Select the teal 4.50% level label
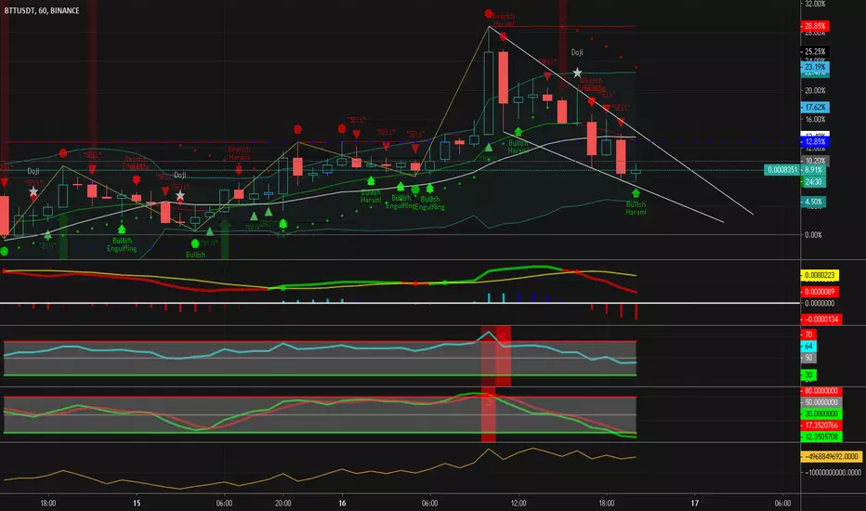866x511 pixels. [x=813, y=202]
